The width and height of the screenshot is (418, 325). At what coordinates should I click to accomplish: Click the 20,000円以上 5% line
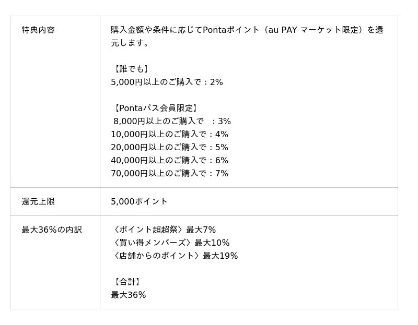169,147
